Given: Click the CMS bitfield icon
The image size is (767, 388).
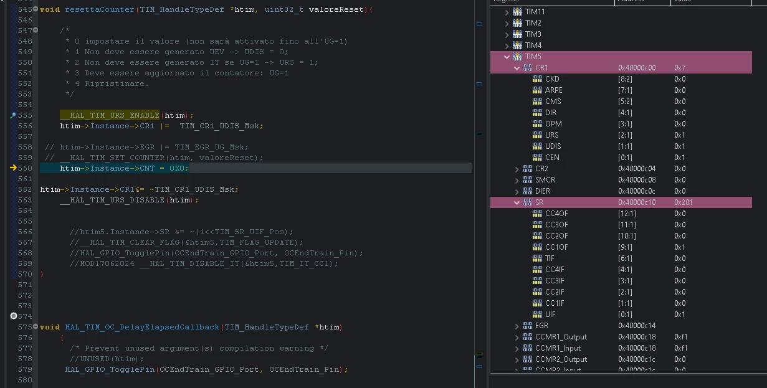Looking at the screenshot, I should [x=537, y=102].
